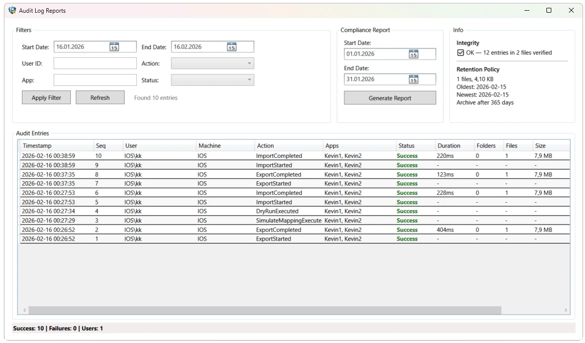Select the ImportCompleted row with sequence 10

pyautogui.click(x=195, y=155)
